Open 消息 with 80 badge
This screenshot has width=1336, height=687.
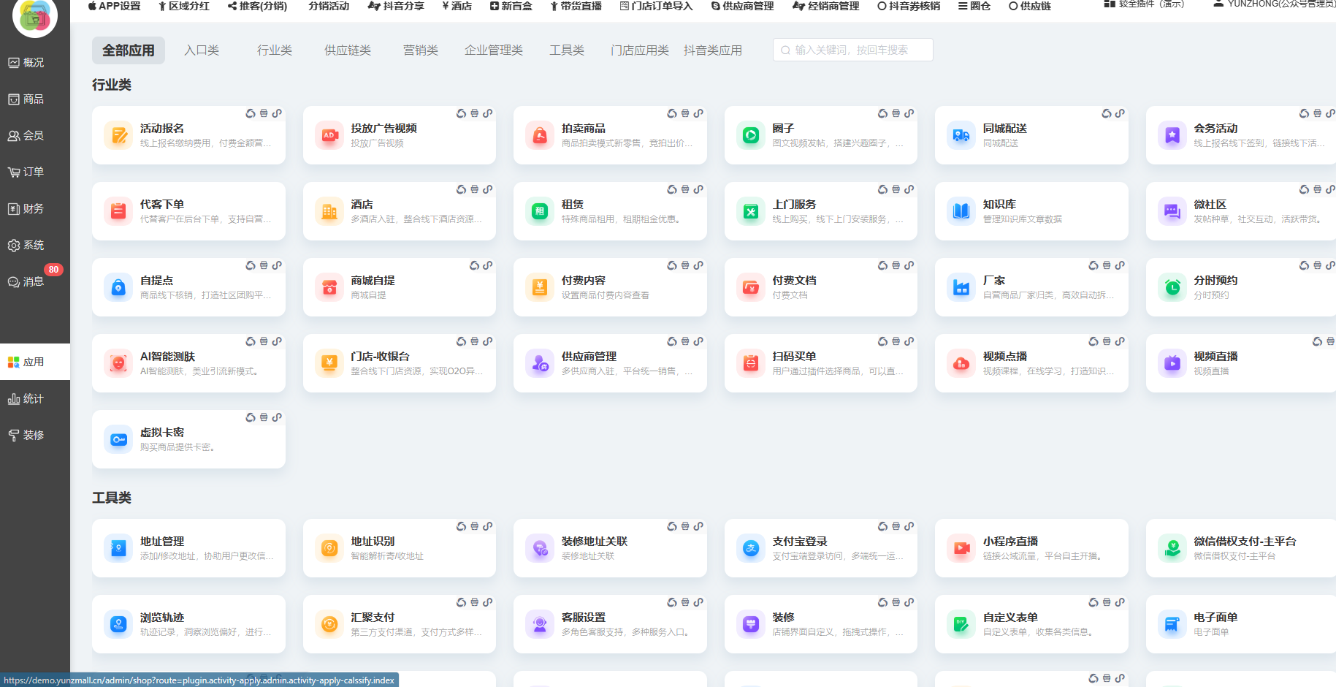(35, 281)
